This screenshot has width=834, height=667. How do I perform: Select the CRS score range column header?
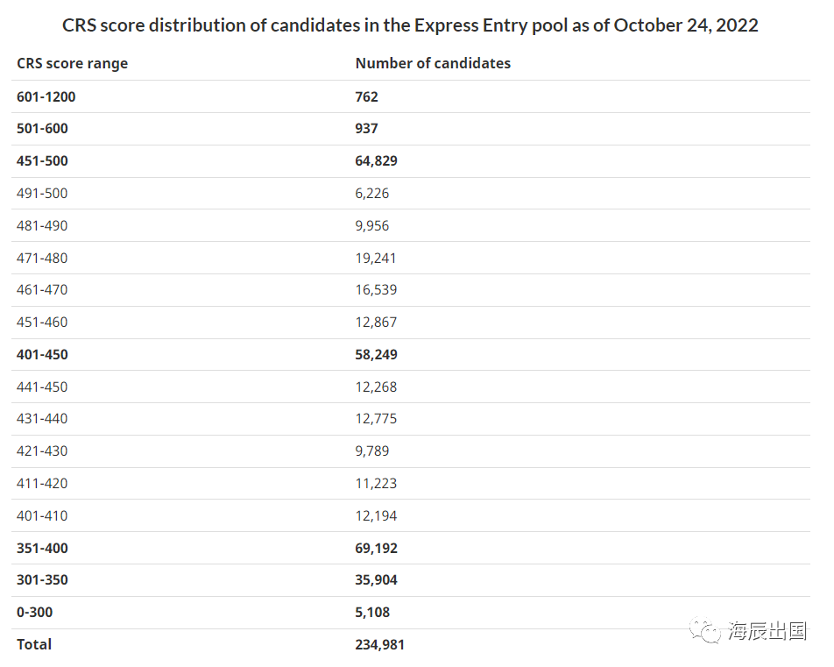coord(73,63)
